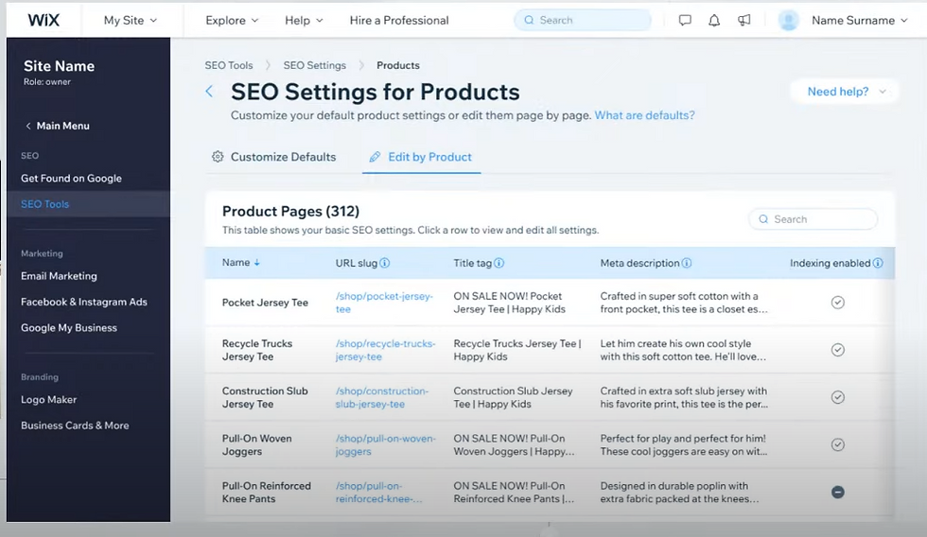Click the 'Designed in durable poplin' meta description
Image resolution: width=927 pixels, height=537 pixels.
(679, 493)
